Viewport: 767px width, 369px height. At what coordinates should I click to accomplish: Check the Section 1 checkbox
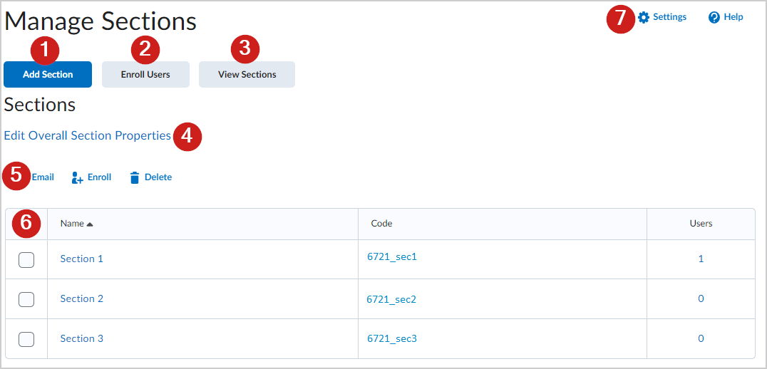[x=26, y=260]
